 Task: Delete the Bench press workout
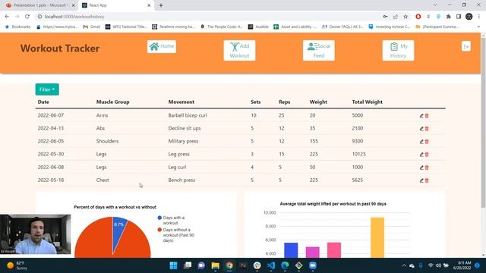[x=427, y=180]
